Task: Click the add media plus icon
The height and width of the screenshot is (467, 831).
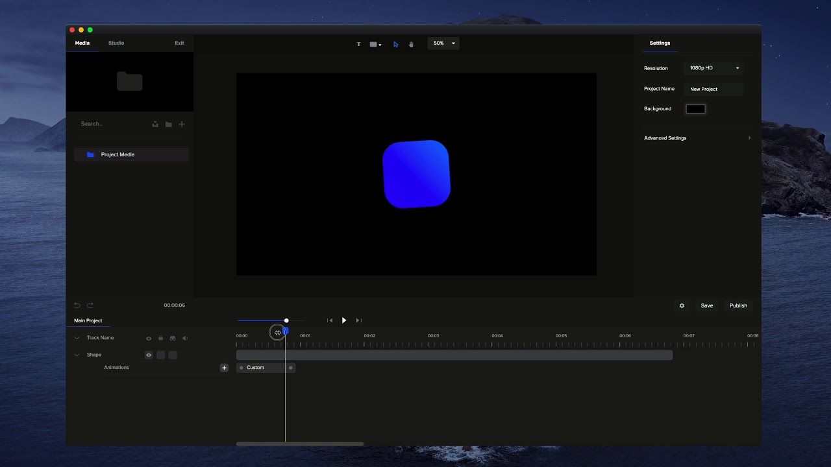Action: pyautogui.click(x=182, y=124)
